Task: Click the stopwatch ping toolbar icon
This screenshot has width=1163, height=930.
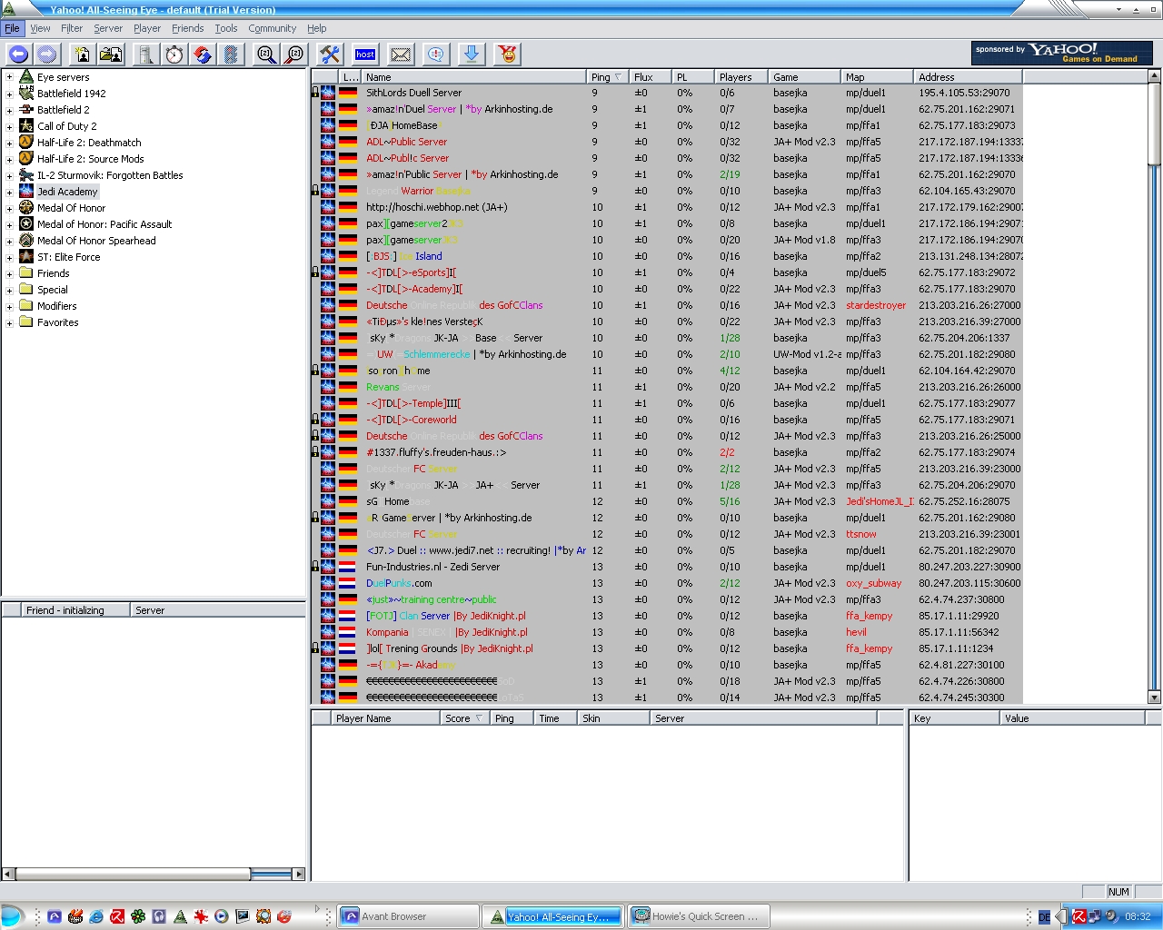Action: [174, 54]
